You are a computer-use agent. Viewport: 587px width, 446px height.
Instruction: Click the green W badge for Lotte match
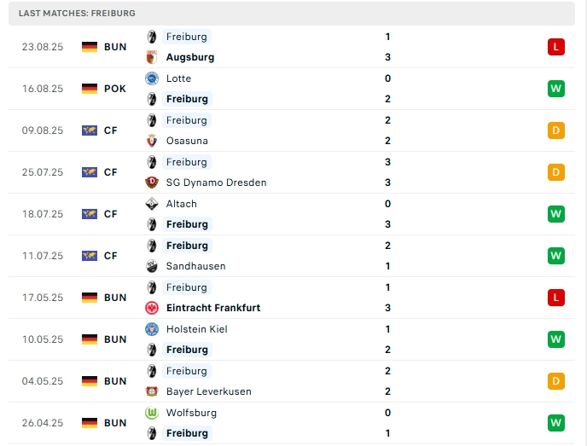coord(556,89)
